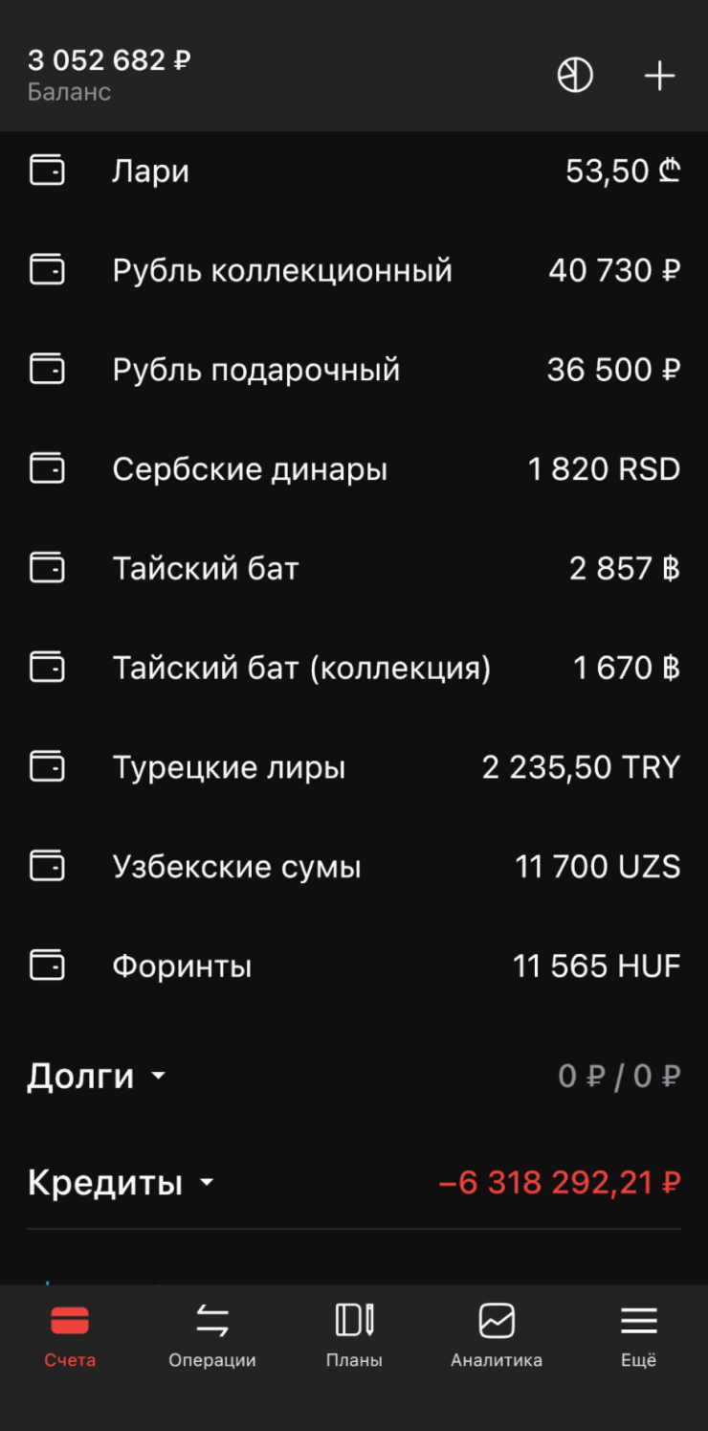708x1431 pixels.
Task: Tap wallet icon beside Сербские динары
Action: tap(47, 468)
